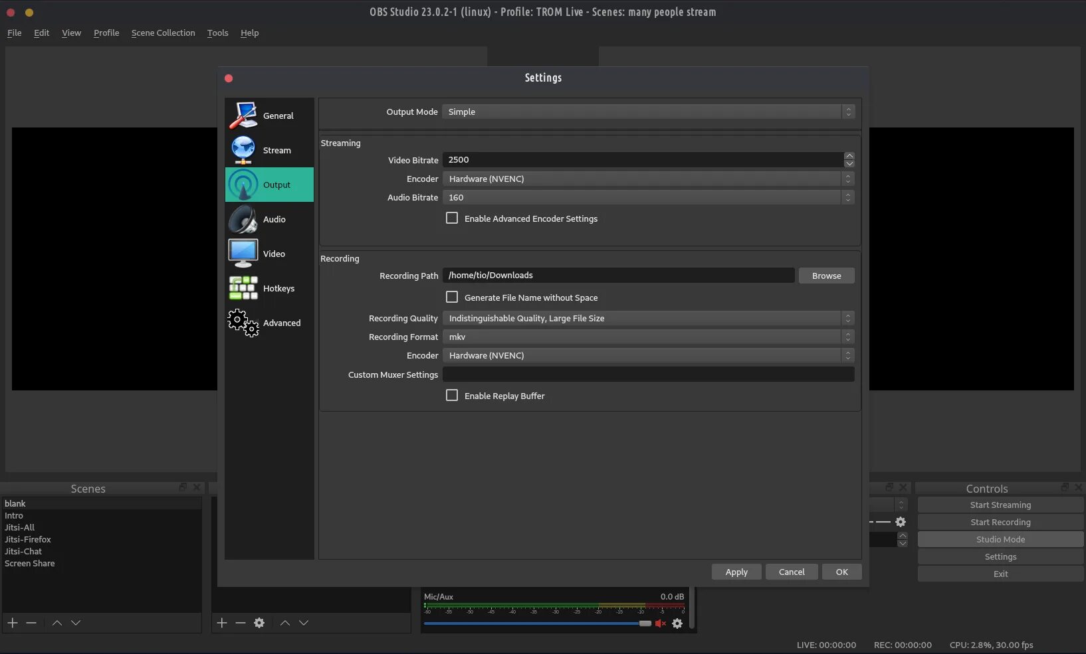Screen dimensions: 1086x654
Task: Select the Screen Share scene
Action: tap(29, 563)
